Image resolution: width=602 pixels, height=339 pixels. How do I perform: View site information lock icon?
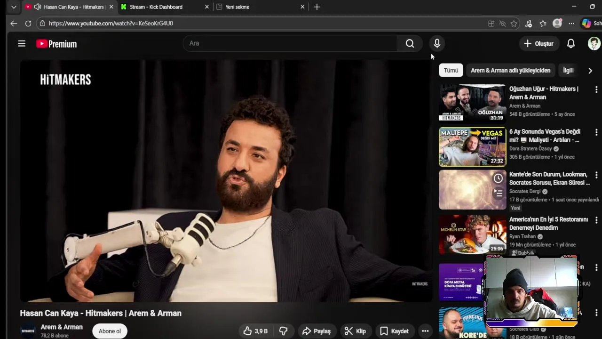(42, 23)
